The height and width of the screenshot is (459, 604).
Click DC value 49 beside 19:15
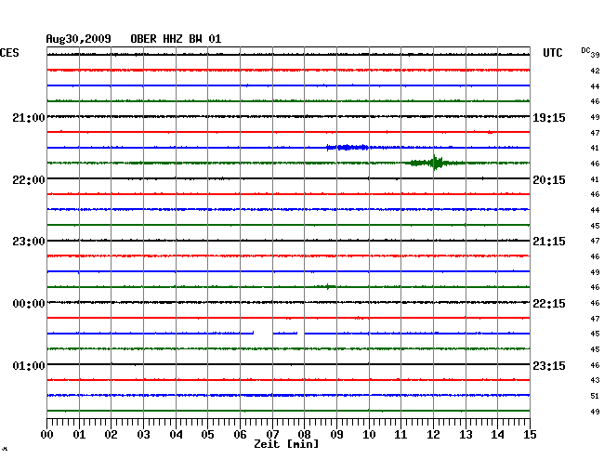pos(595,117)
